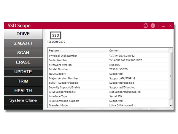Launch the System Clone section
The height and width of the screenshot is (134, 178).
point(23,100)
